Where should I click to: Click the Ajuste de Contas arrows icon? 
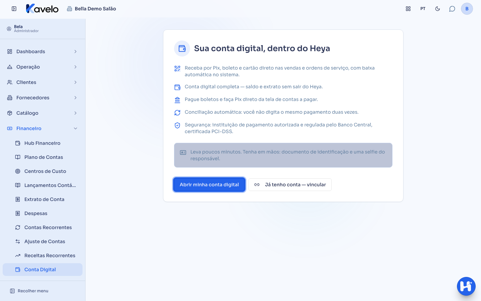(18, 241)
